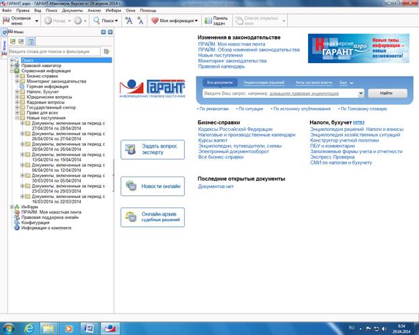This screenshot has height=335, width=419.
Task: Click the Windows Start button
Action: click(8, 328)
